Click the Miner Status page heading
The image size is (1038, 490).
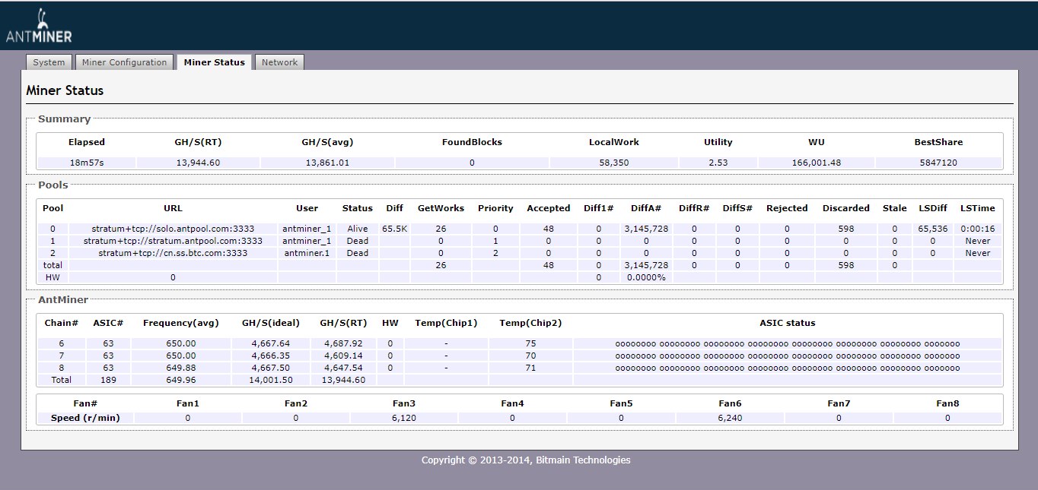[x=65, y=90]
